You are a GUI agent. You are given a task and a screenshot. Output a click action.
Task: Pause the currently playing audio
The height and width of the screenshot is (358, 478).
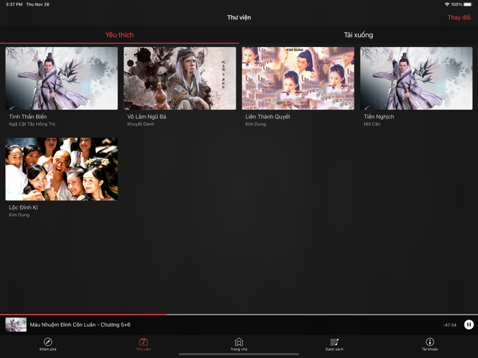point(469,325)
